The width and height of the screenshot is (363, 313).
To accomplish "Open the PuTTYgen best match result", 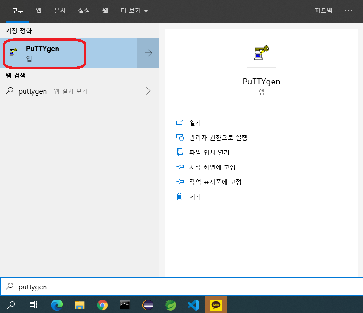I will [69, 53].
